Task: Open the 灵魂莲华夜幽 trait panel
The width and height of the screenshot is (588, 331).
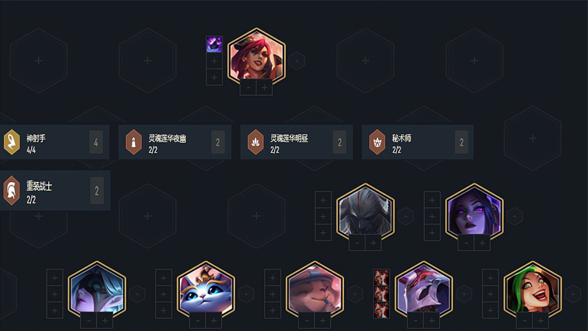Action: pos(175,142)
